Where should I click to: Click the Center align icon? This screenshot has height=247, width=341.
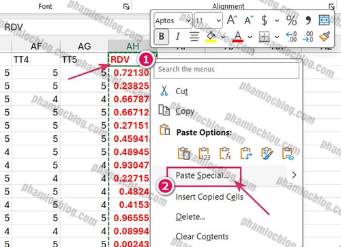pos(194,36)
